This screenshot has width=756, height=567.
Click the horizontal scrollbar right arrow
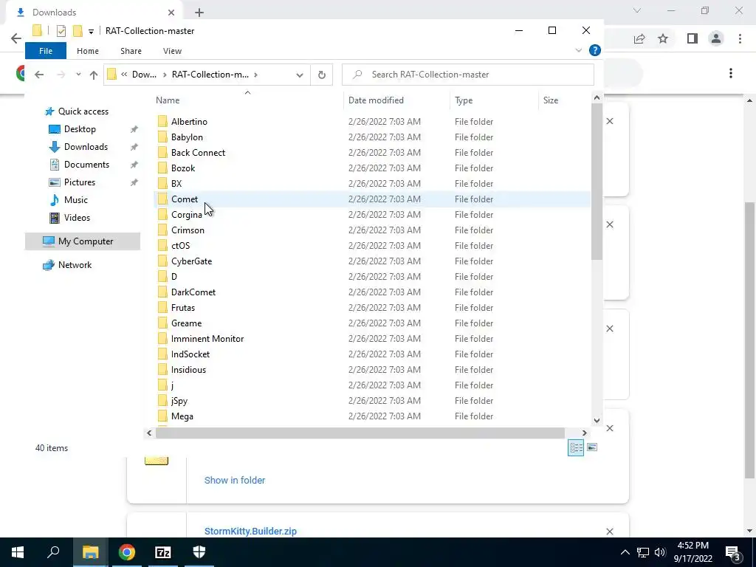585,433
